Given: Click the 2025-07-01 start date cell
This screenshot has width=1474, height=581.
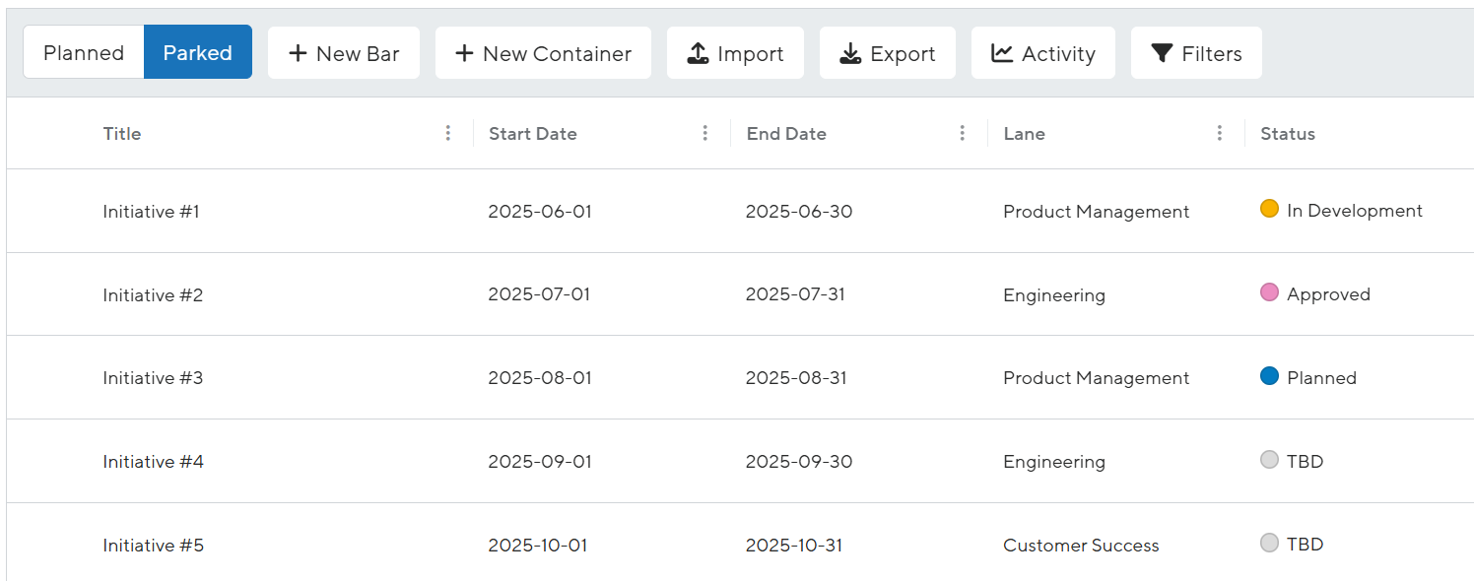Looking at the screenshot, I should click(539, 294).
